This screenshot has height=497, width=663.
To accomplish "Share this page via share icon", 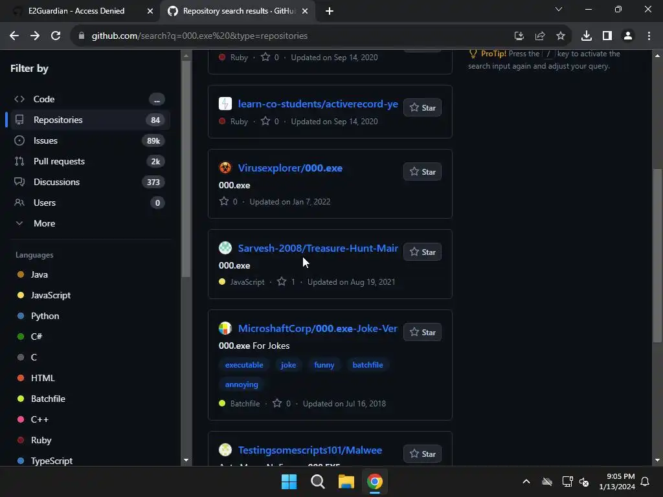I will 539,36.
